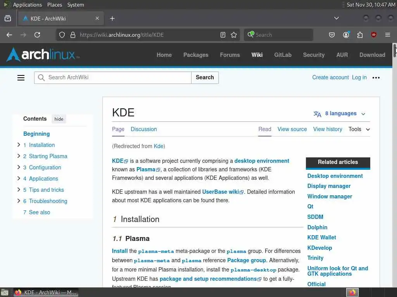
Task: Click the date and time clock
Action: tap(371, 5)
